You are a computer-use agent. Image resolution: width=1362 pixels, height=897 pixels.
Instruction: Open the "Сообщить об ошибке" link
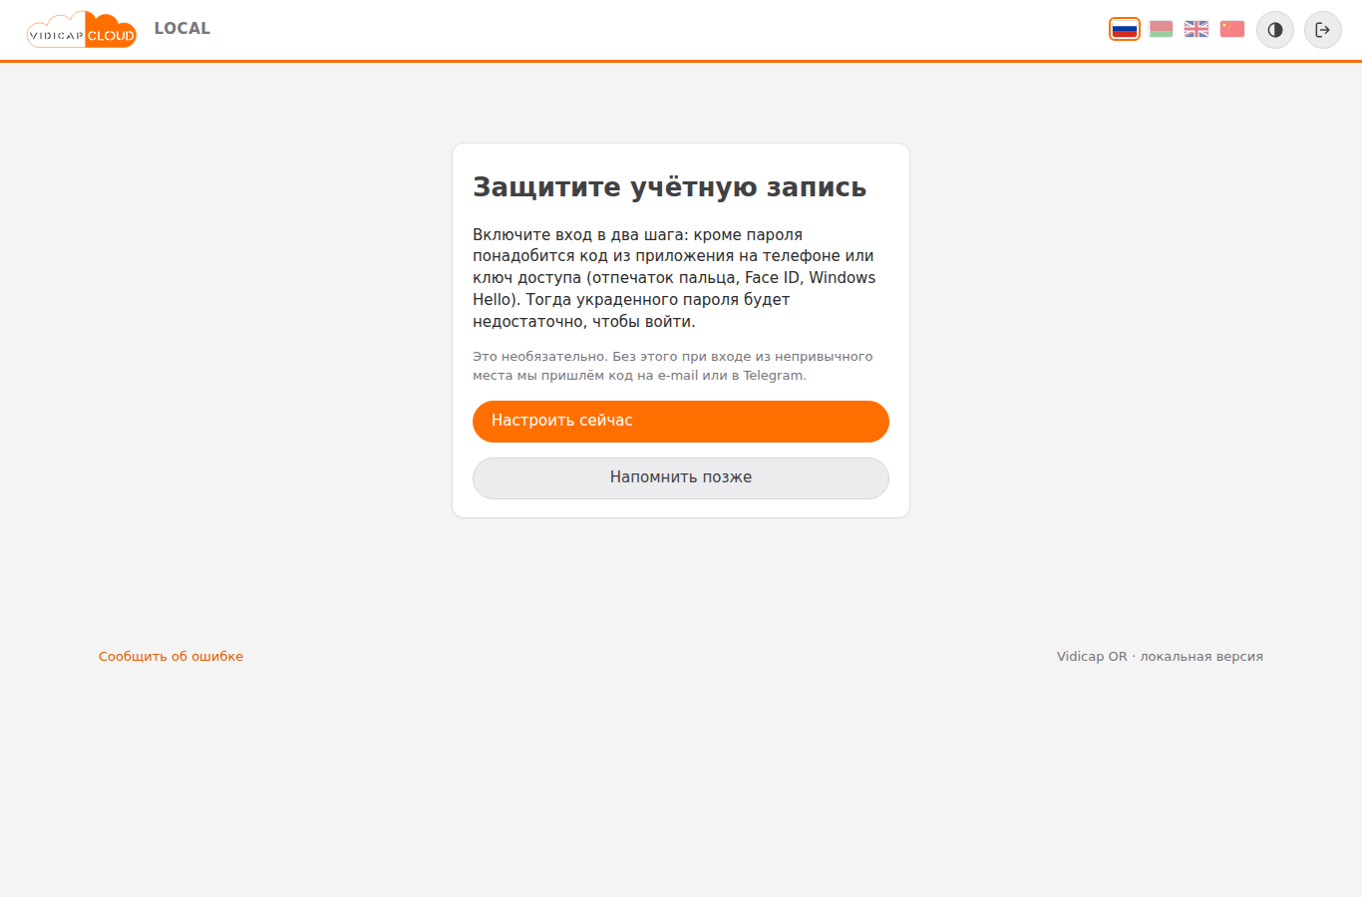tap(170, 656)
